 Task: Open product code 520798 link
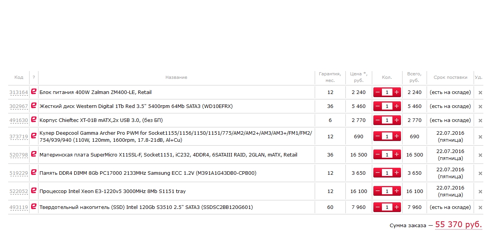click(x=19, y=155)
